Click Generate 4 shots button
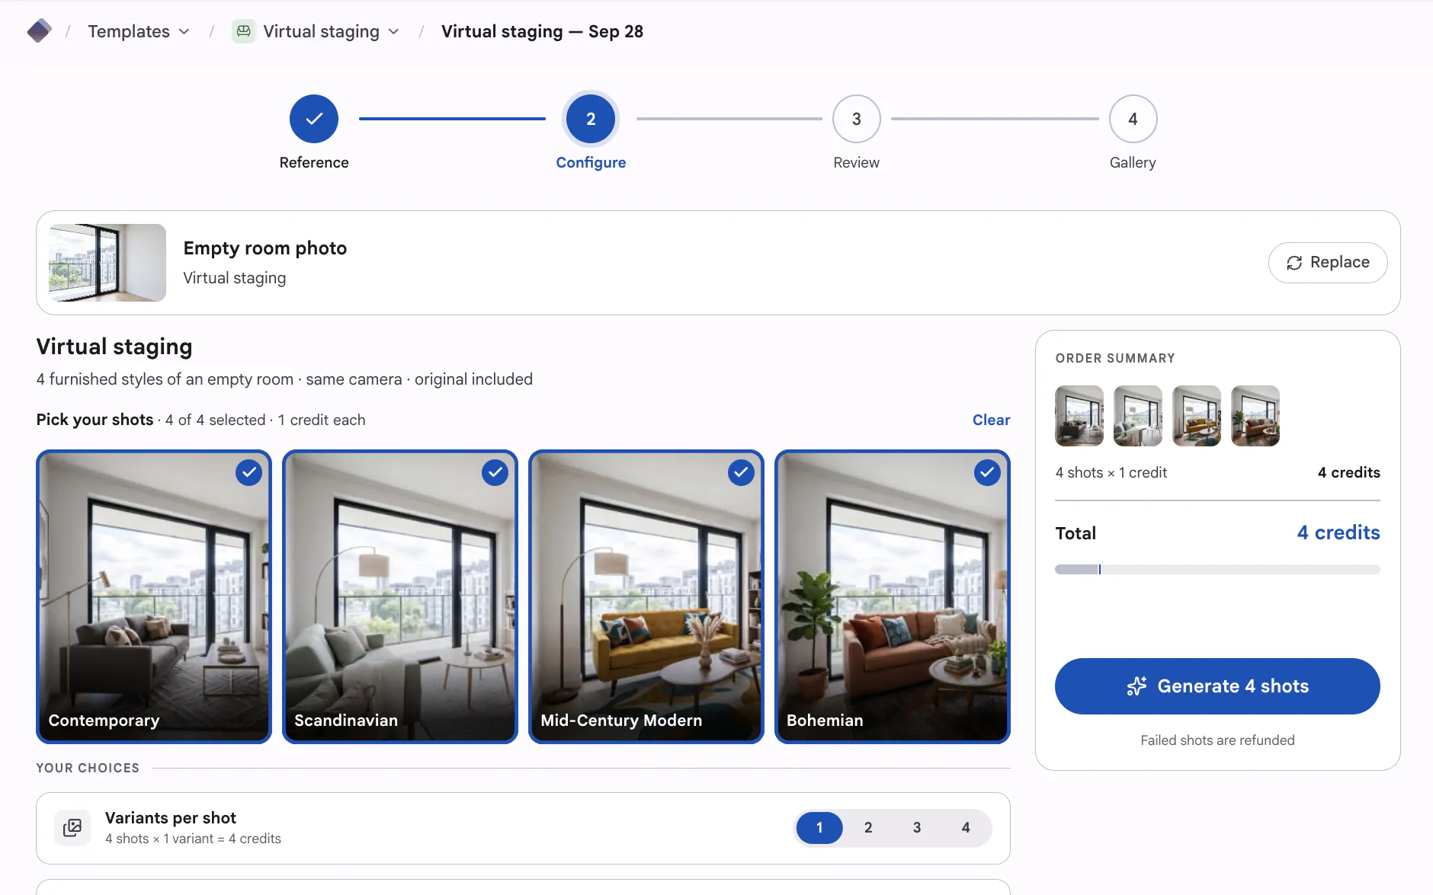Image resolution: width=1433 pixels, height=895 pixels. coord(1217,686)
